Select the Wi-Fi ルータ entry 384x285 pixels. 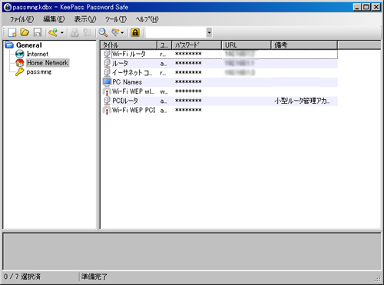pyautogui.click(x=220, y=54)
